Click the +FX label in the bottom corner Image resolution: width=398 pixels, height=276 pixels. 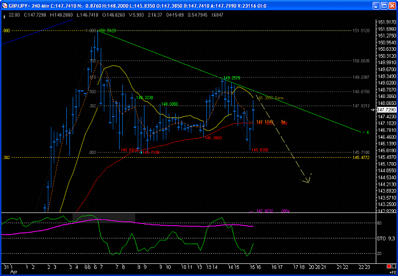click(x=393, y=271)
